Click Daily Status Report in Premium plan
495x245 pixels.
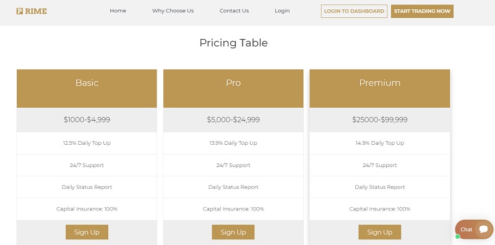tap(380, 187)
